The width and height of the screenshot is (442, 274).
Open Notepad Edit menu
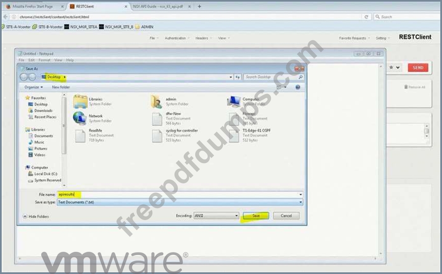click(31, 60)
